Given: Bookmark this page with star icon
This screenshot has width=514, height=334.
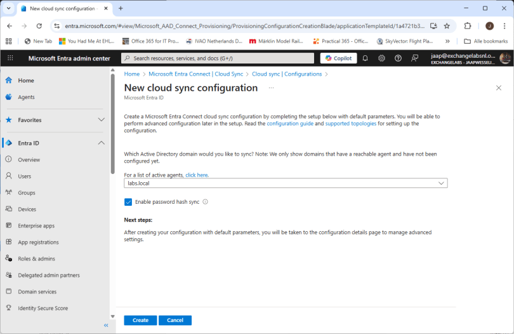Looking at the screenshot, I should 447,26.
